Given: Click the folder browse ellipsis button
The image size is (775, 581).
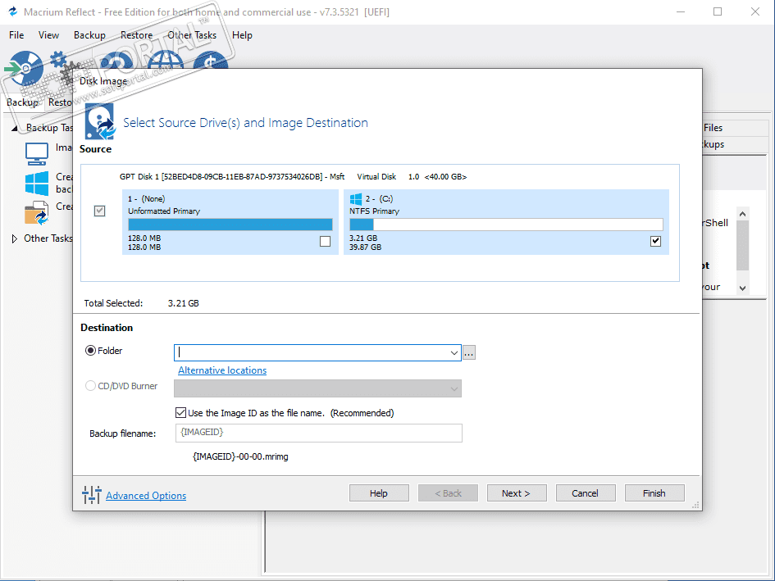Looking at the screenshot, I should click(x=469, y=352).
